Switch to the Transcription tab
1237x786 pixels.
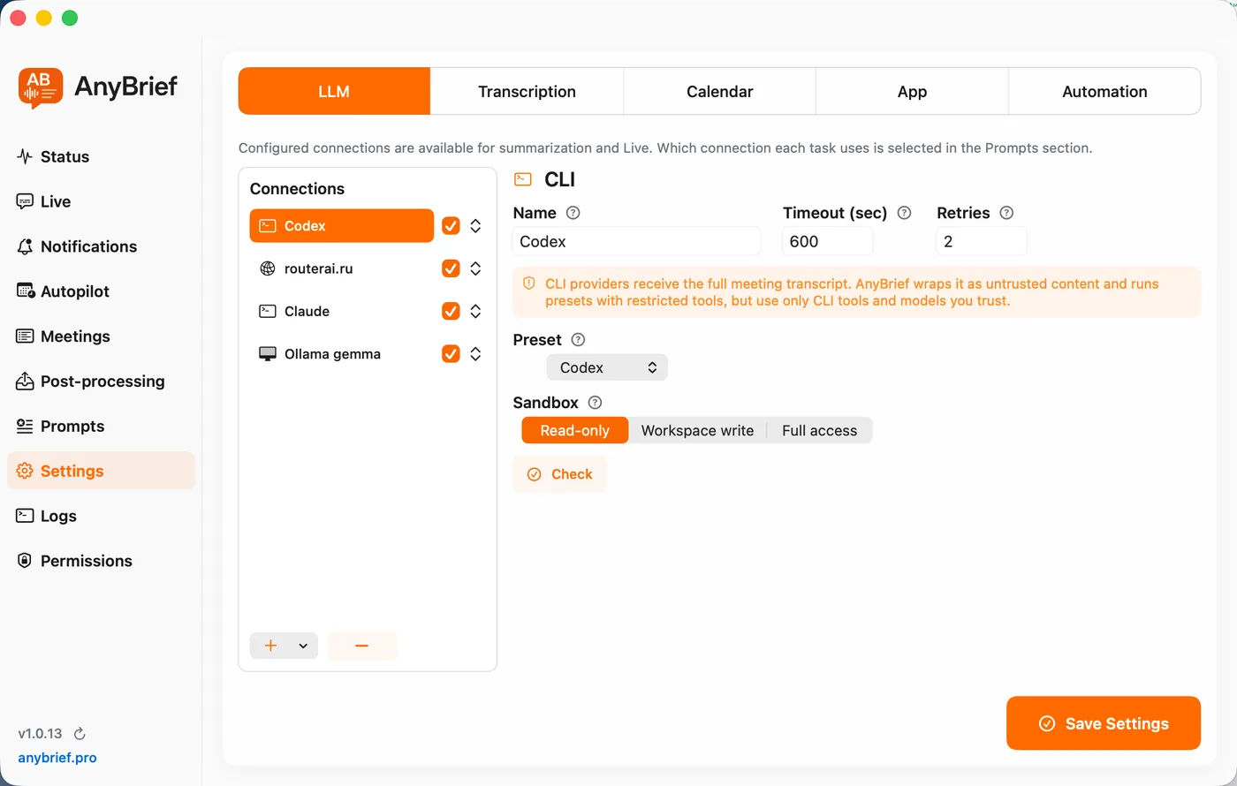[x=527, y=91]
